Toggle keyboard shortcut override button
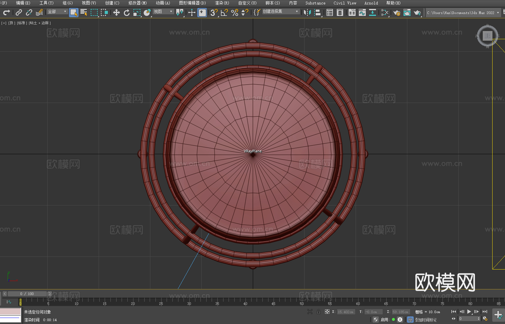The width and height of the screenshot is (505, 324). coord(202,12)
